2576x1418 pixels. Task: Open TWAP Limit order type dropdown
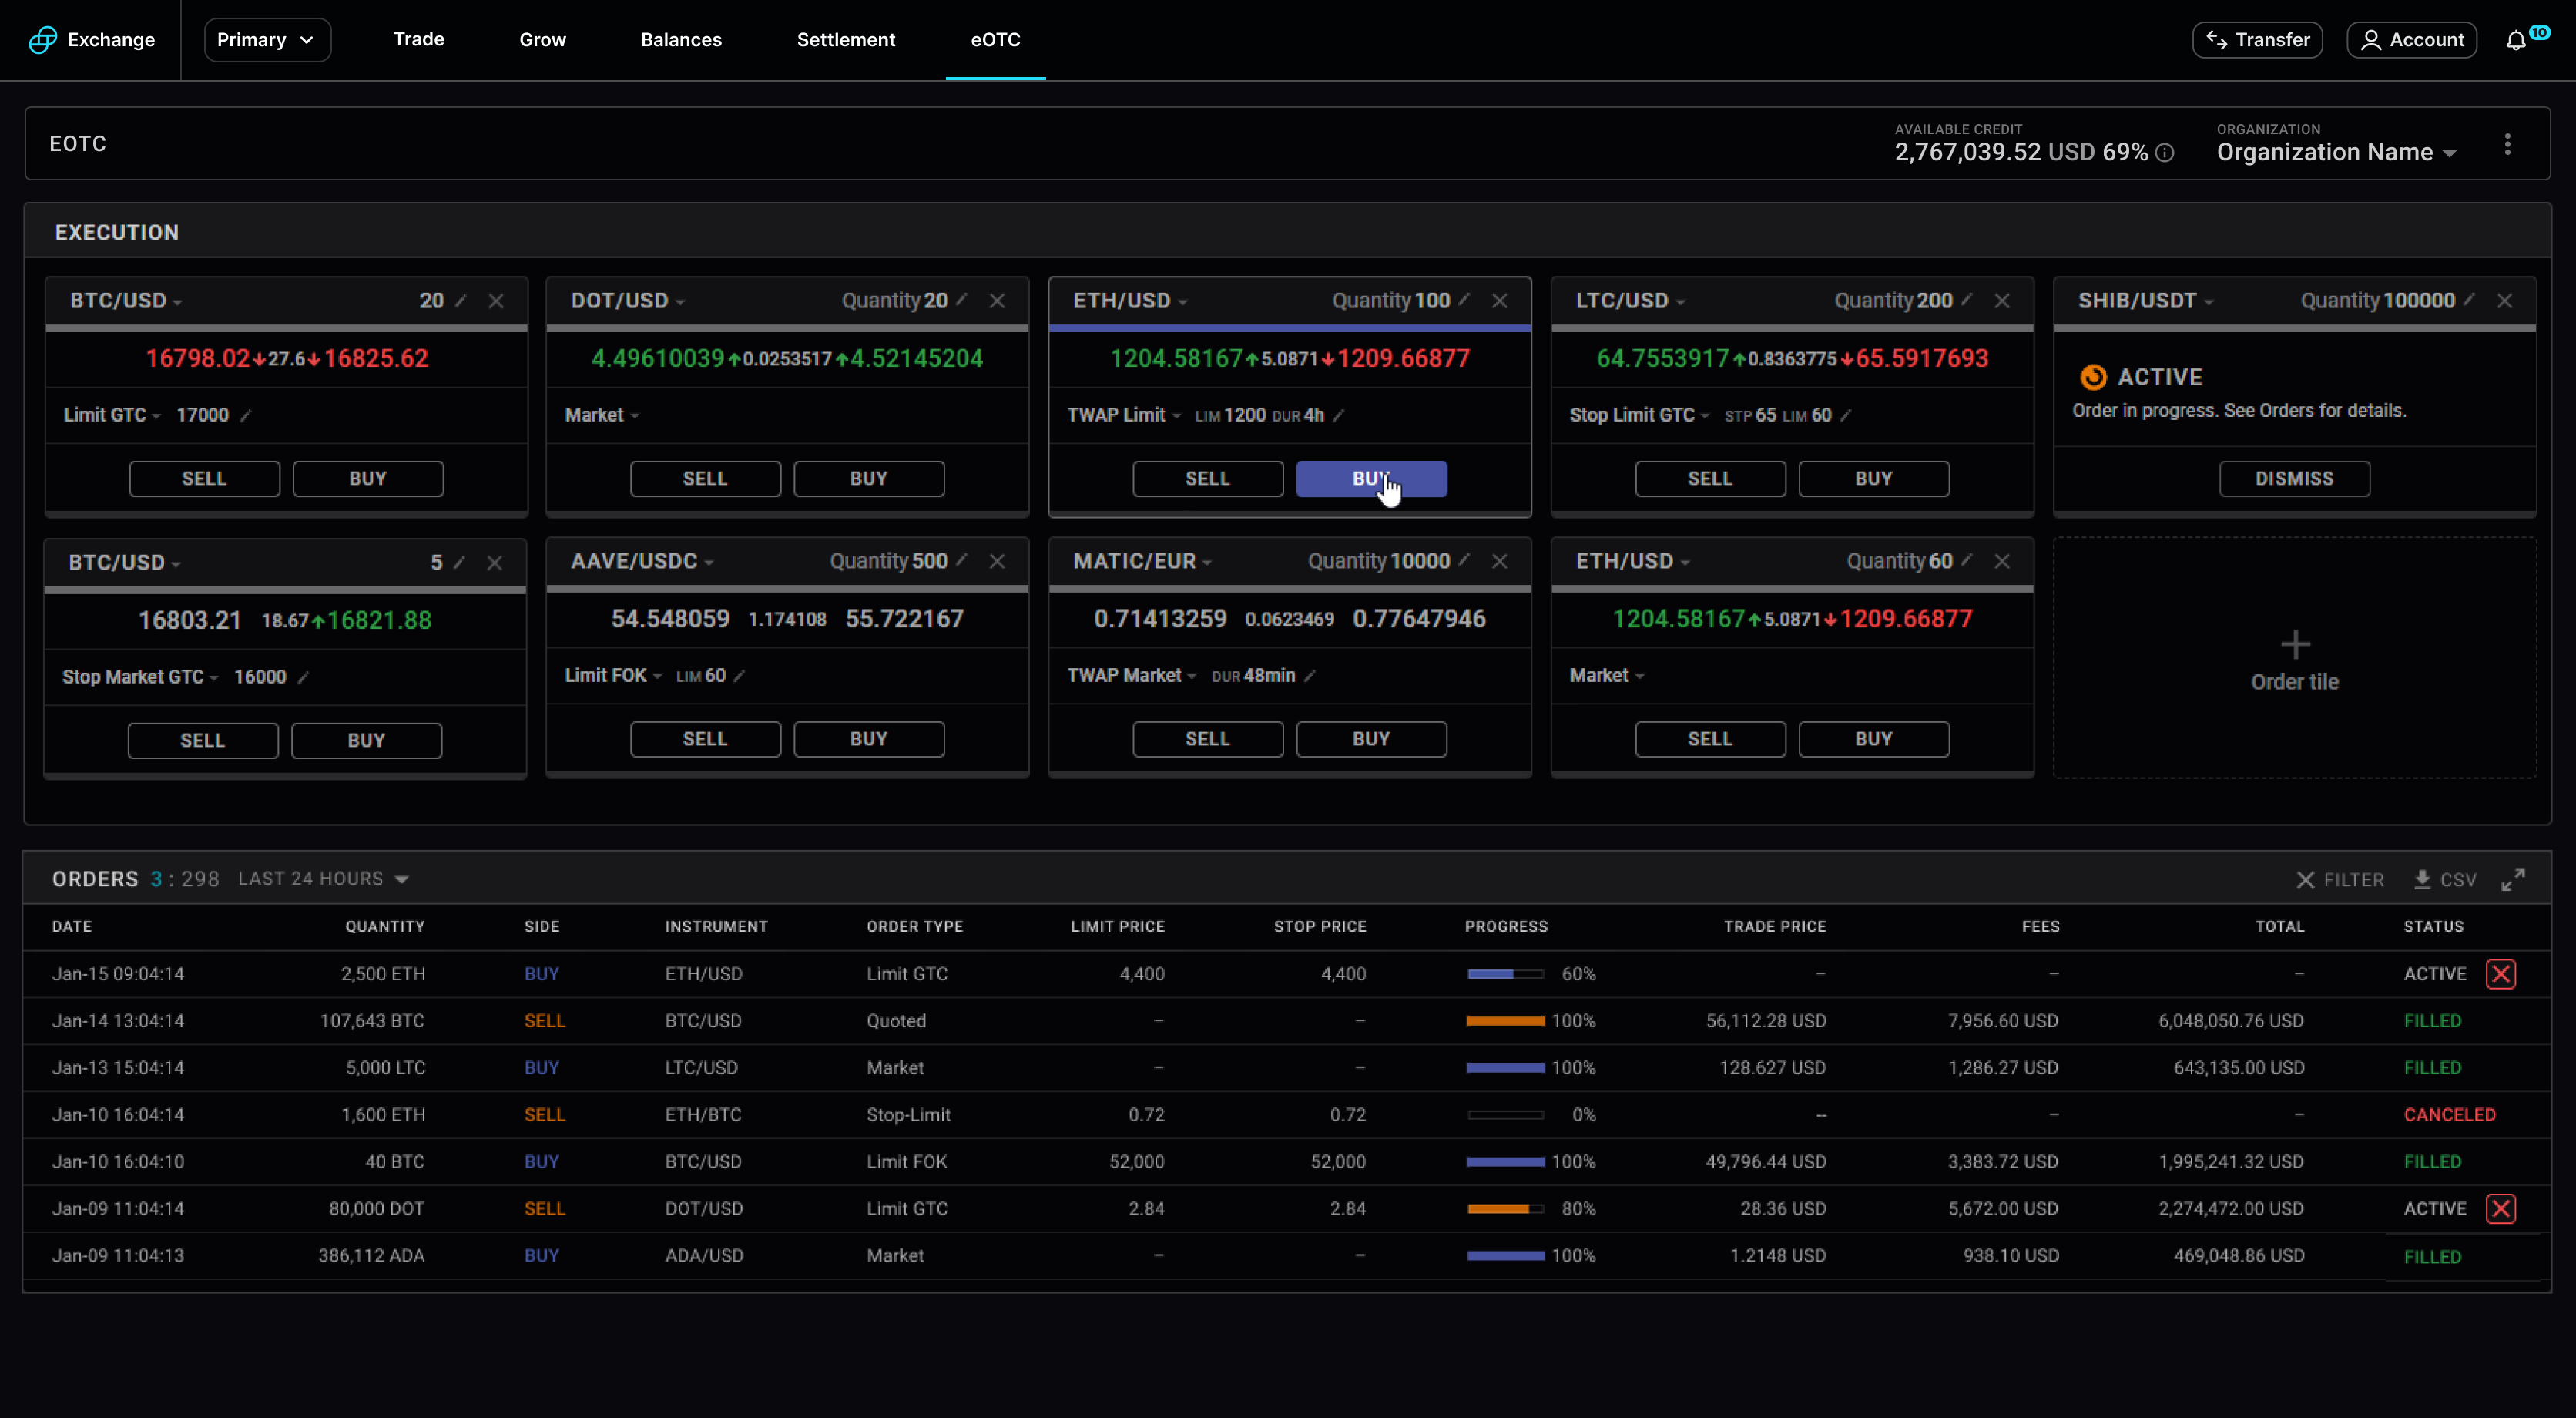coord(1124,415)
